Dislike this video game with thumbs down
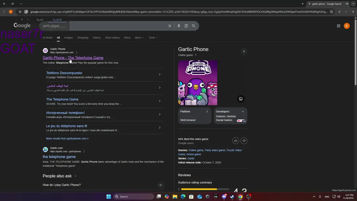 tap(244, 141)
